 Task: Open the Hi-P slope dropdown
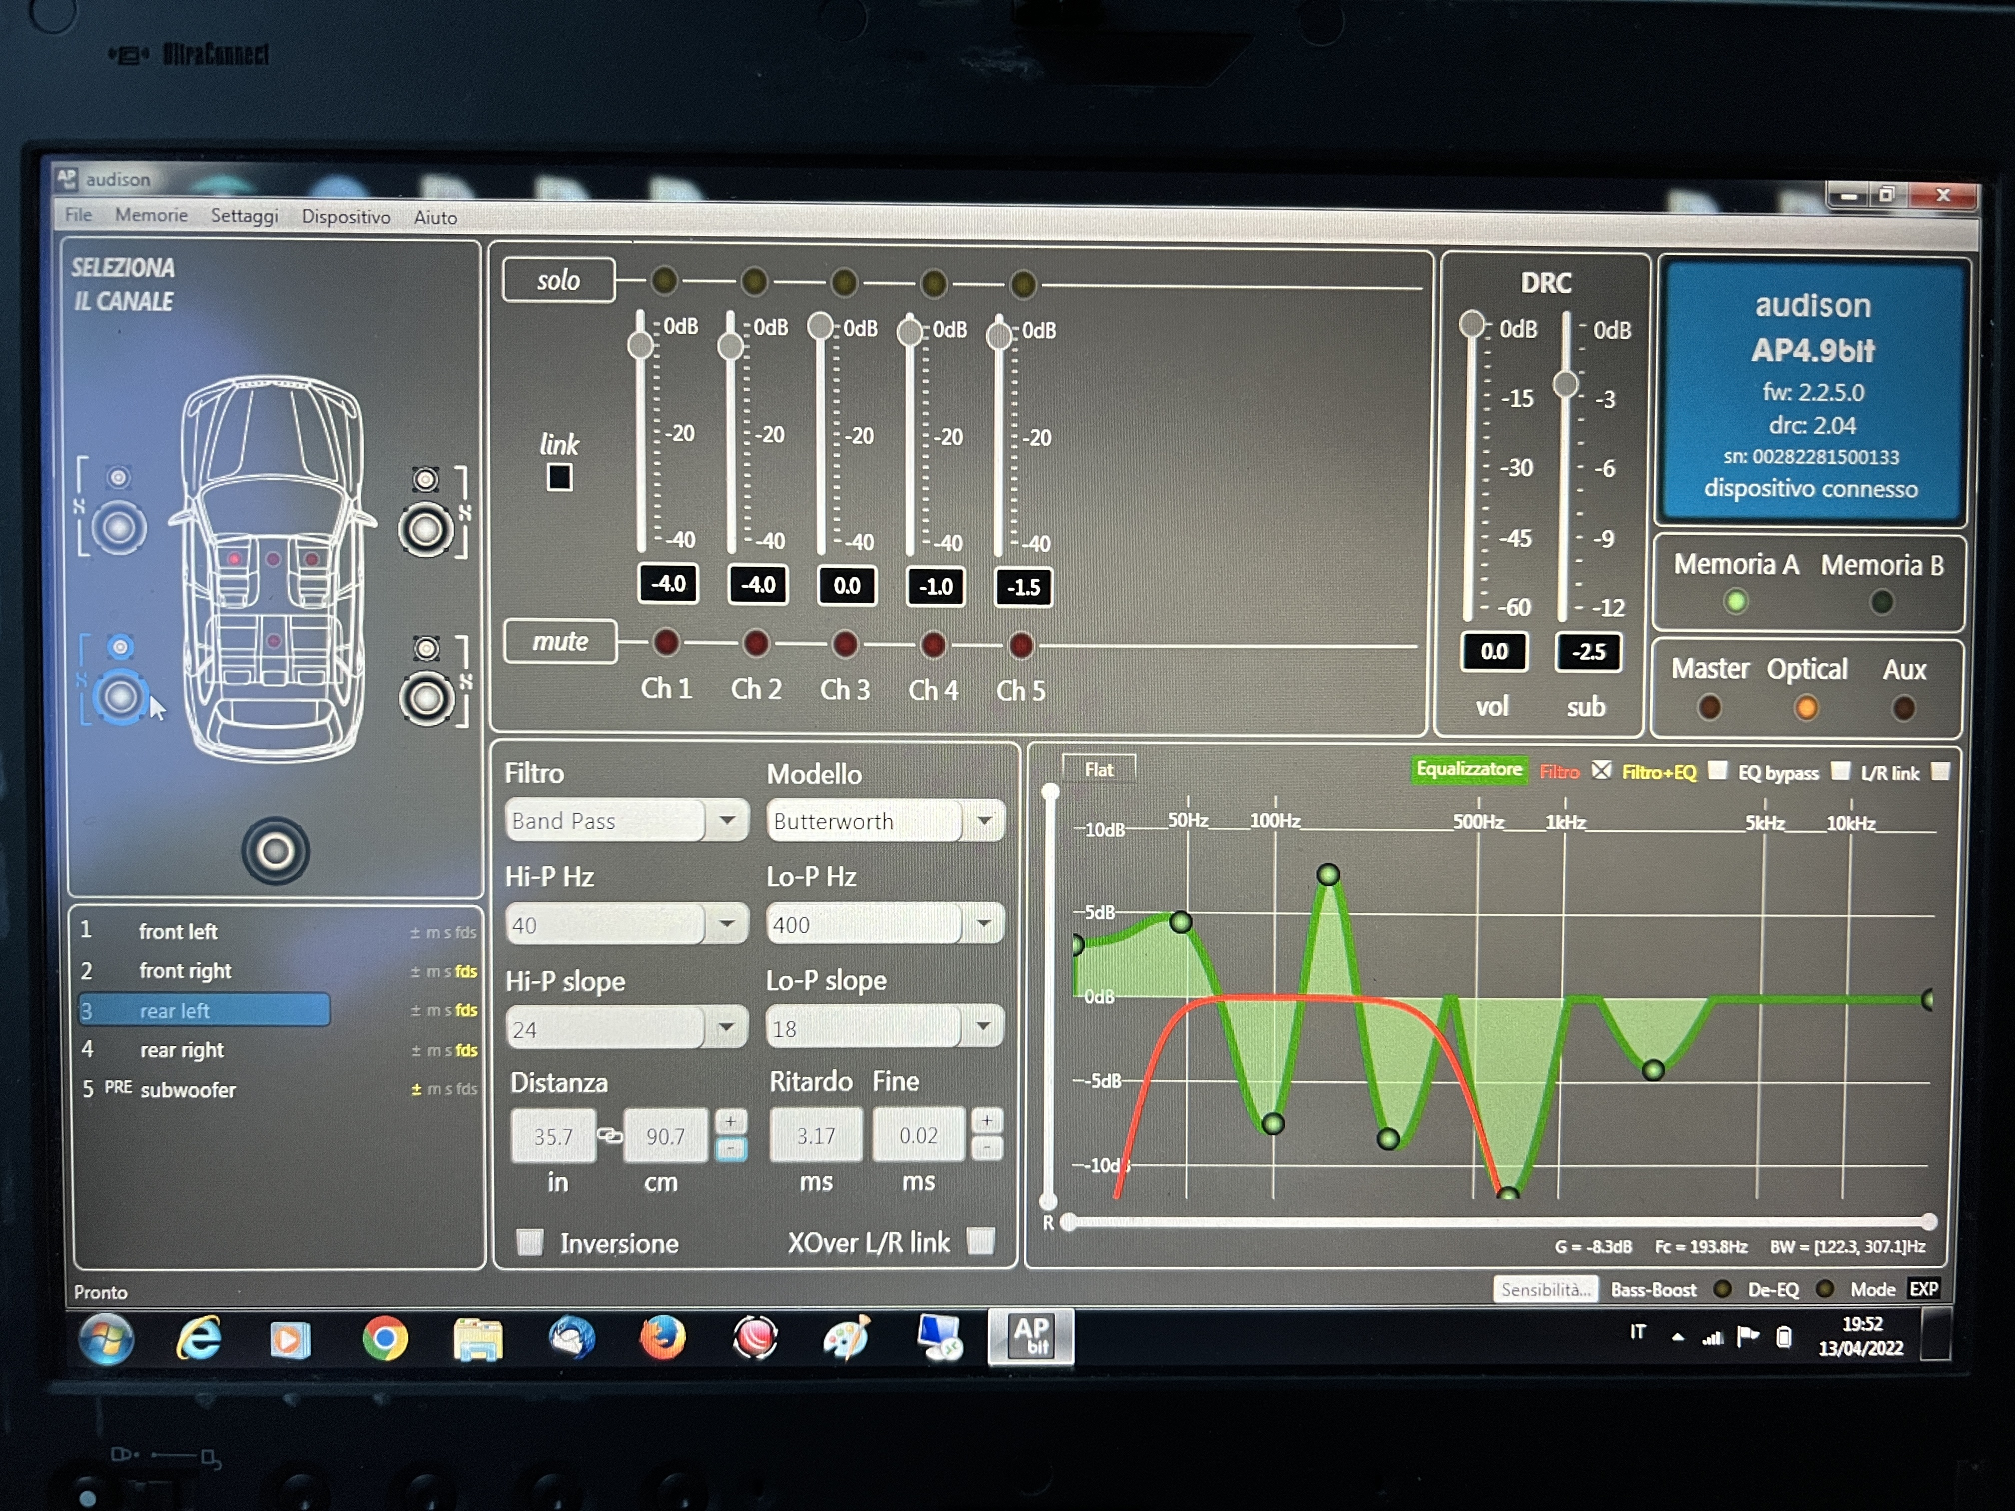726,1027
